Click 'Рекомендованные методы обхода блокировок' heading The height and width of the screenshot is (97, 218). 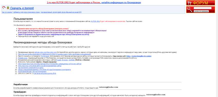point(43,42)
